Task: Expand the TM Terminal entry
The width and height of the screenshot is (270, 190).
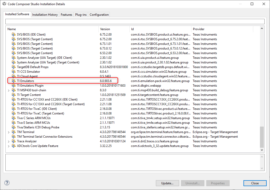Action: [9, 132]
